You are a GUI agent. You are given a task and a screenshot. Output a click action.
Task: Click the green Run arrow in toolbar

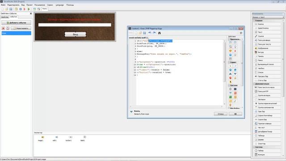point(29,9)
